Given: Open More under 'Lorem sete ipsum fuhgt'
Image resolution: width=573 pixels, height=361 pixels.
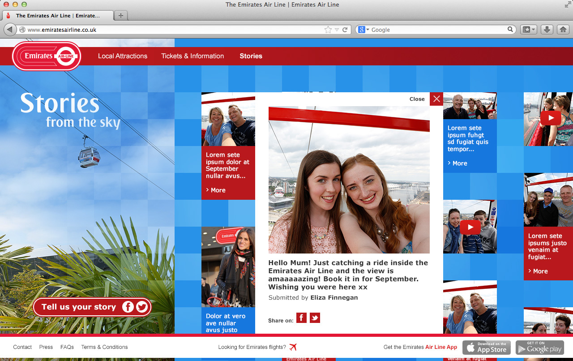Looking at the screenshot, I should tap(458, 163).
